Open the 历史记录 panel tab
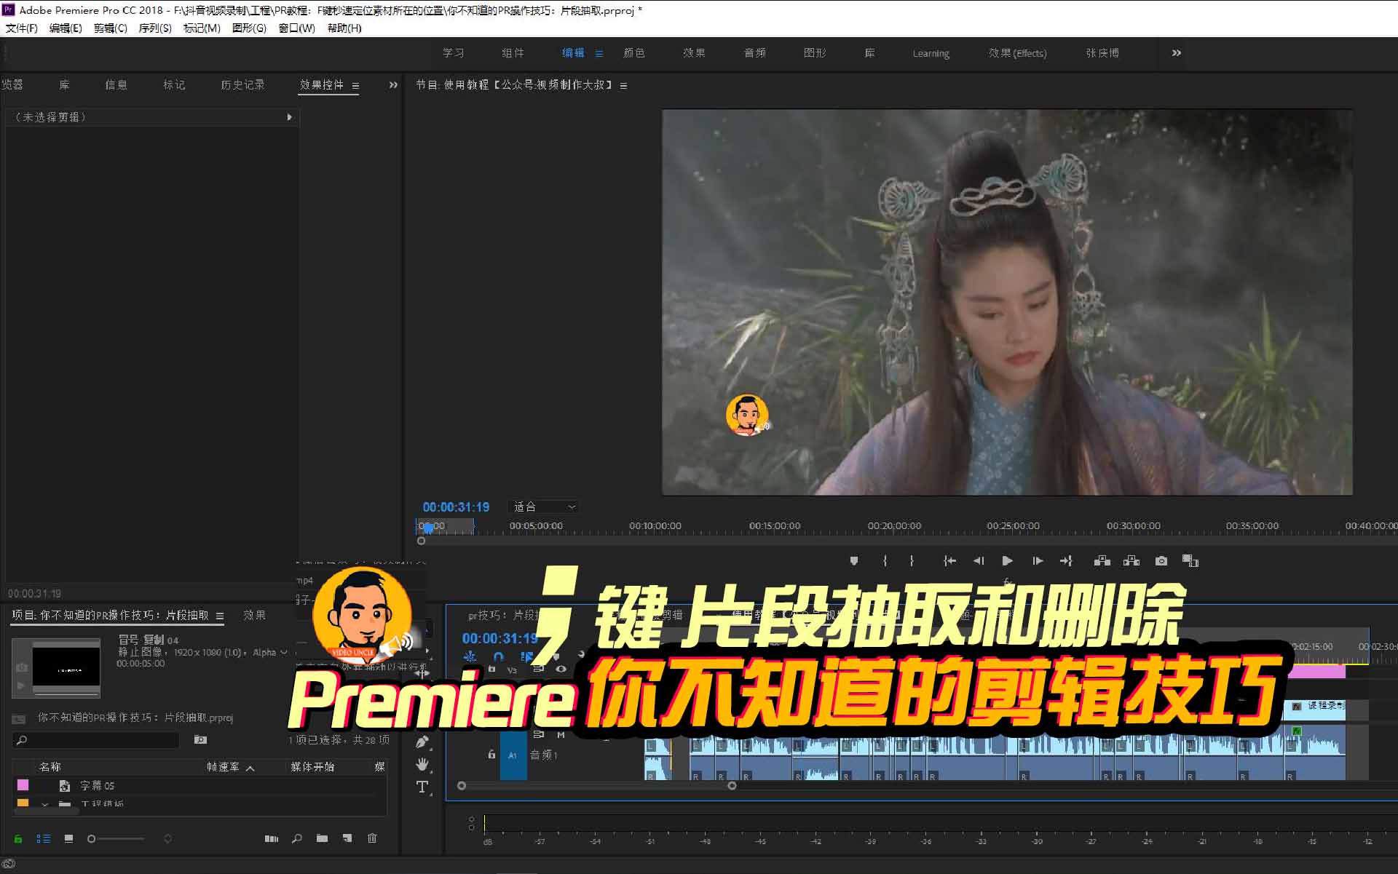Screen dimensions: 1398x874 [x=242, y=84]
